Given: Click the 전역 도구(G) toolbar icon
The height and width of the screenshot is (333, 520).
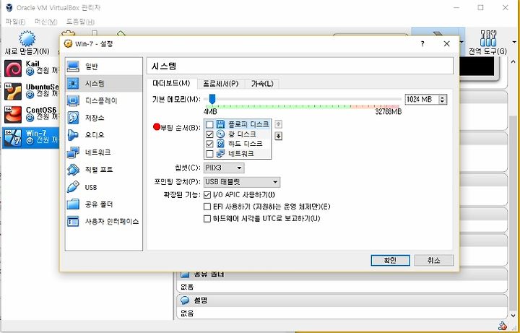Looking at the screenshot, I should 487,43.
